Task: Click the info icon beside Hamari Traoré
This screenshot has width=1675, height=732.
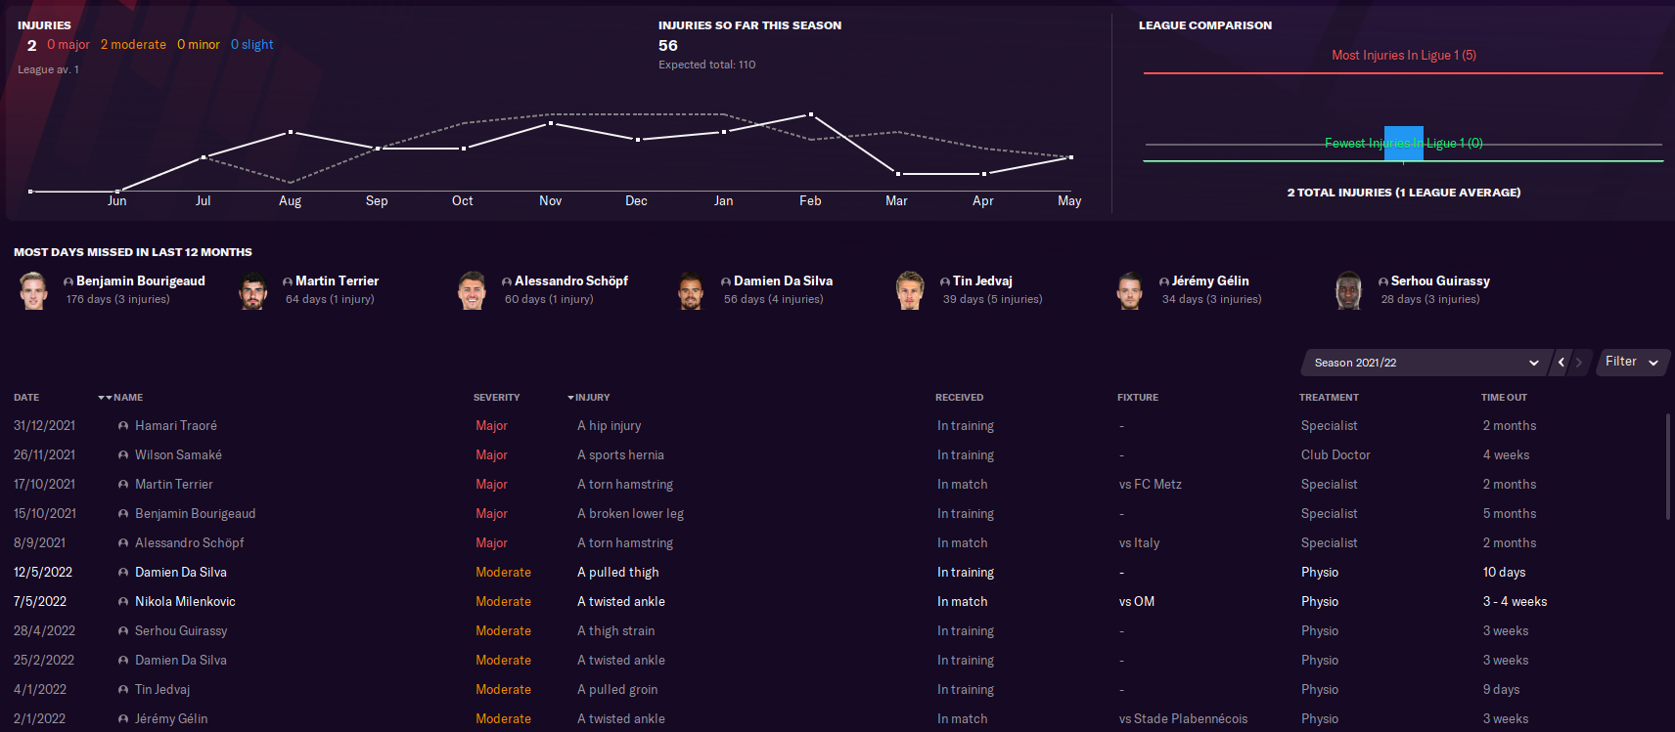Action: point(123,426)
